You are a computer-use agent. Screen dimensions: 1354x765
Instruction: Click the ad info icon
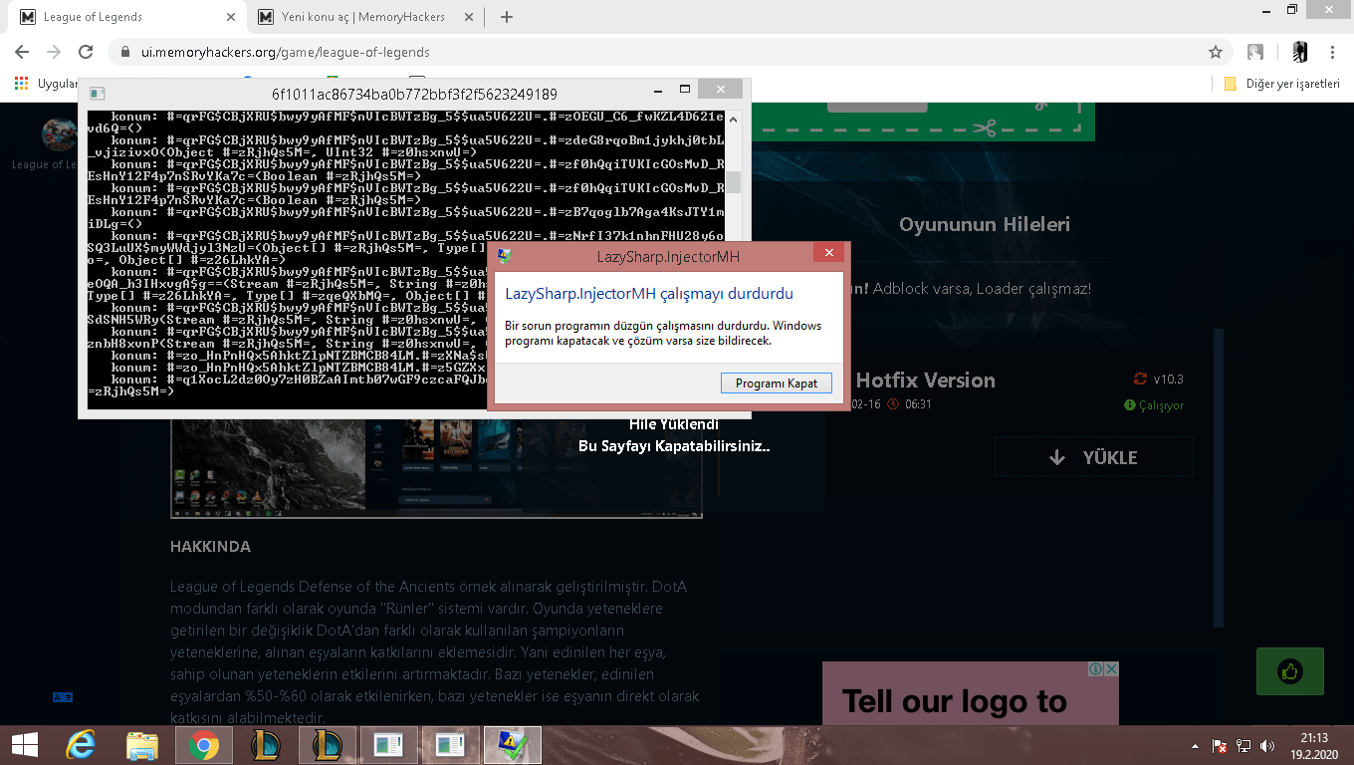pos(1094,669)
